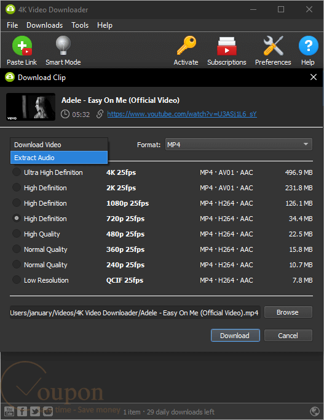Click the 4K Video Downloader app logo

(10, 9)
